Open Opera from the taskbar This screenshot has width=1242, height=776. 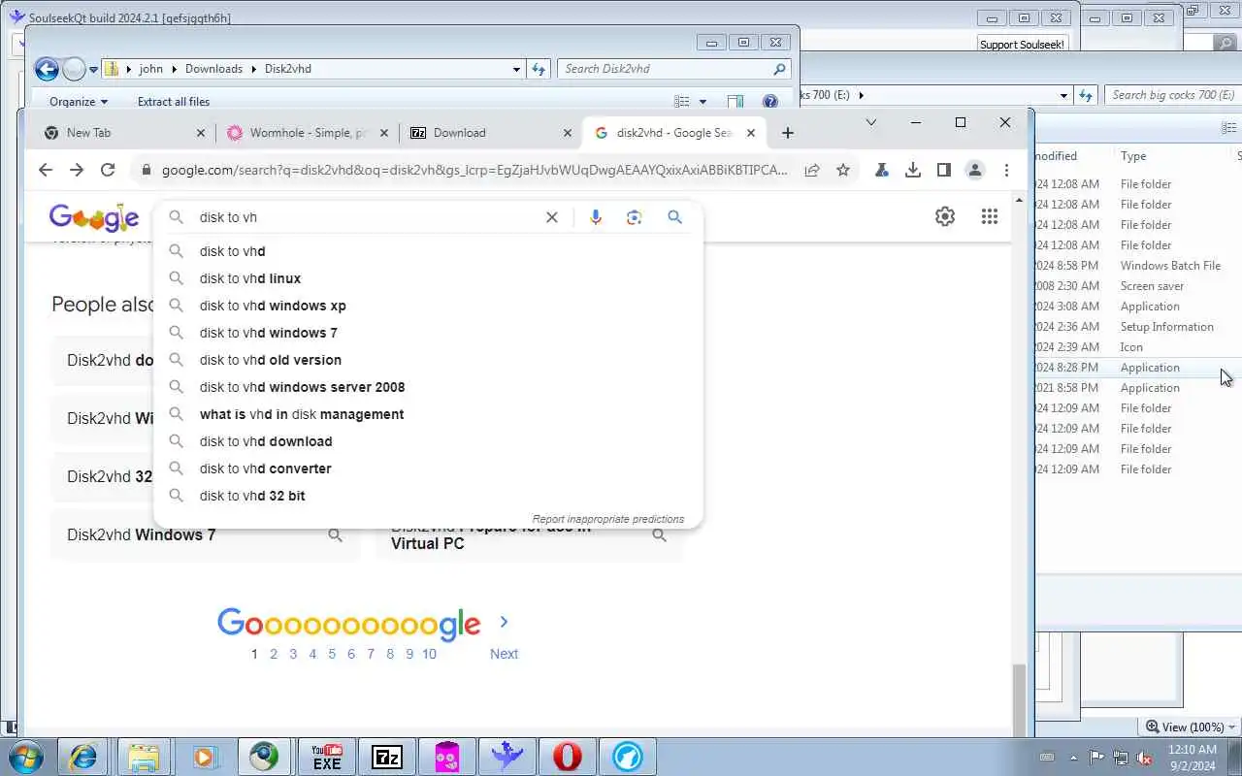(568, 757)
